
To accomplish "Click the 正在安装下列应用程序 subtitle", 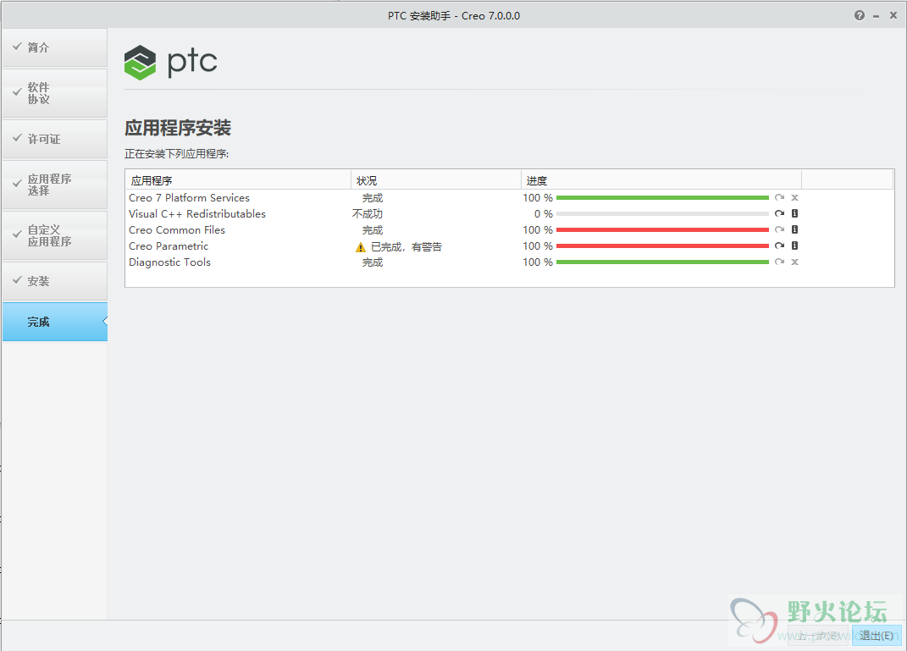I will 176,154.
